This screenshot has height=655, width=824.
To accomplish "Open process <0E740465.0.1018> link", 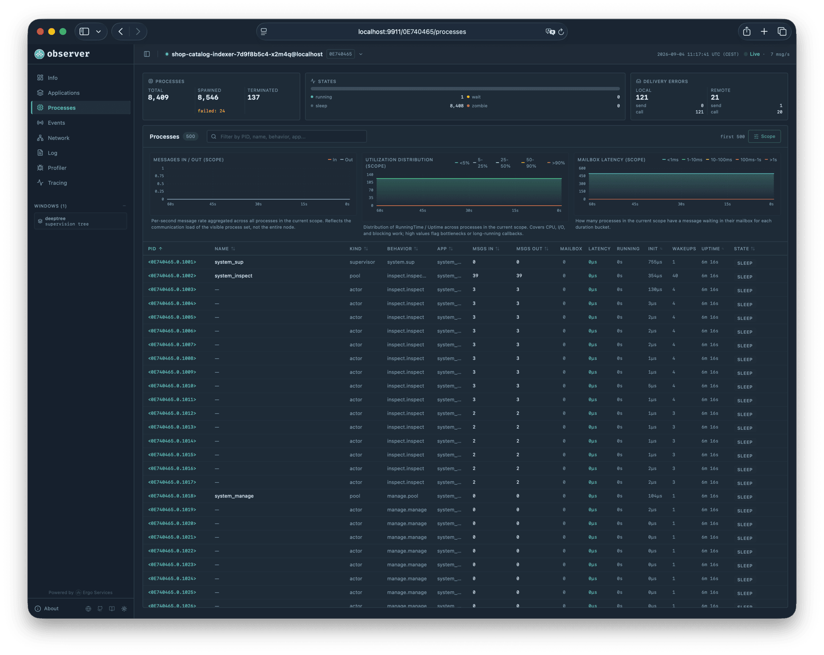I will [x=172, y=496].
